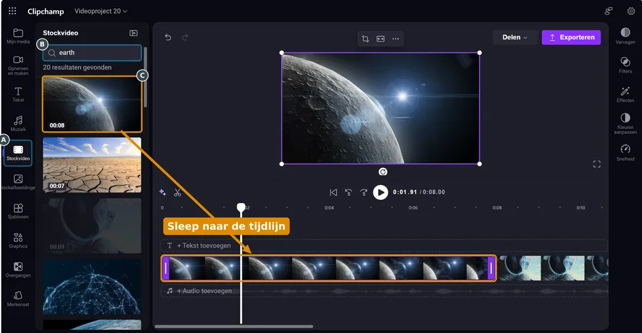The image size is (642, 333).
Task: Open the settings gear icon
Action: coord(631,11)
